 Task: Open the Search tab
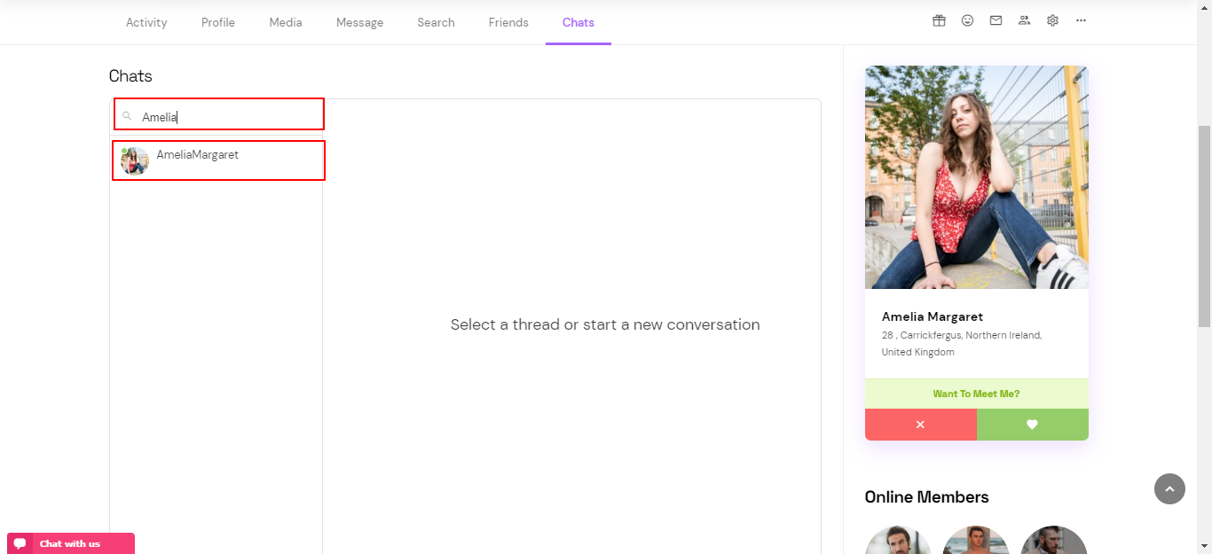click(436, 22)
